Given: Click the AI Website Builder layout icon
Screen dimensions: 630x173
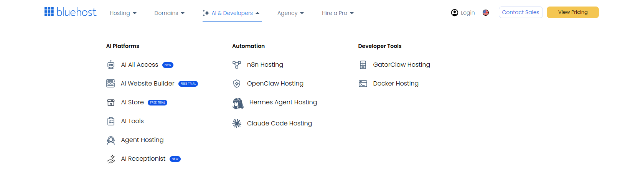Looking at the screenshot, I should (x=110, y=83).
